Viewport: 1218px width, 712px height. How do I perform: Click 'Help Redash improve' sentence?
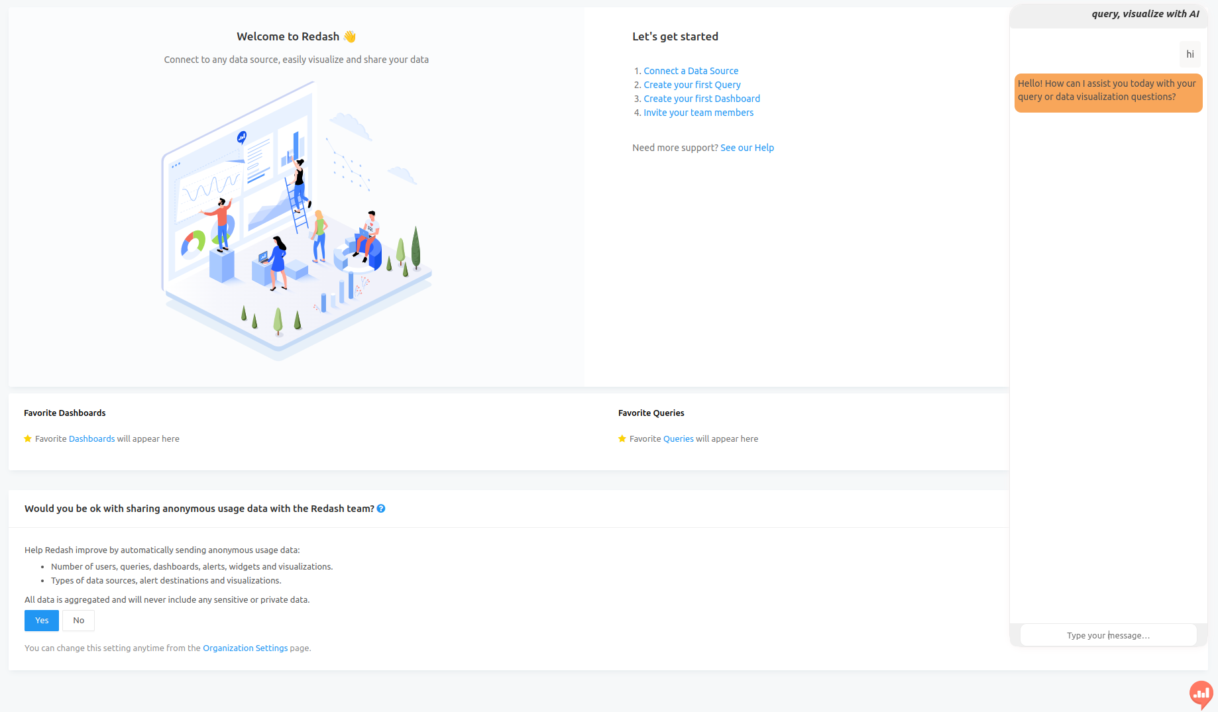162,550
